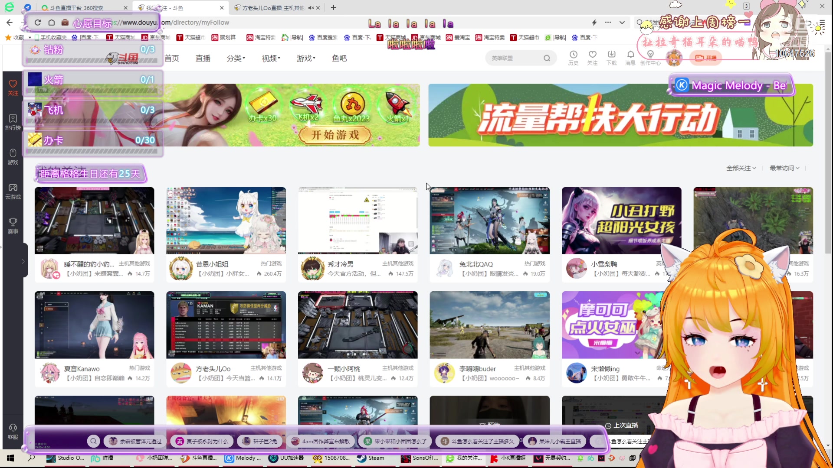The image size is (833, 468).
Task: Open 李嘚嘚buder stream thumbnail
Action: tap(489, 325)
